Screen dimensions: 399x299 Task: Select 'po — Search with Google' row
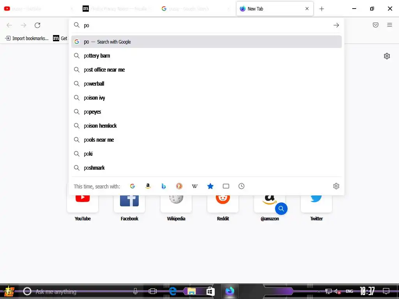pos(207,42)
